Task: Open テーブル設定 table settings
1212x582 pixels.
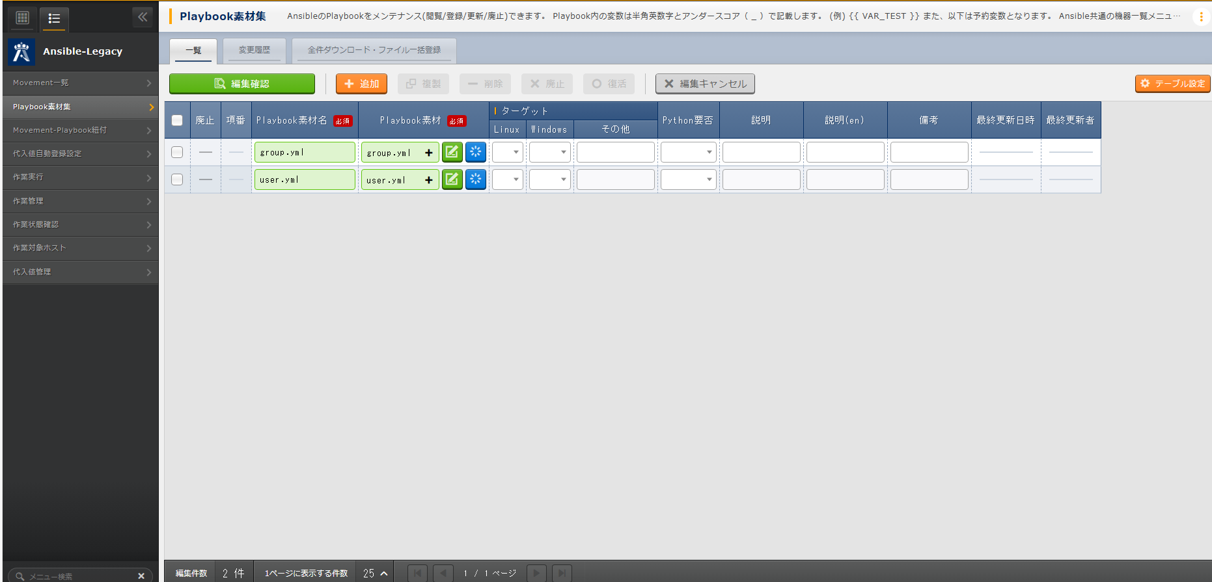Action: (1172, 84)
